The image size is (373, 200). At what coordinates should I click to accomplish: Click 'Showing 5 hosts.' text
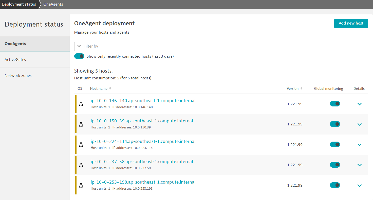[94, 71]
